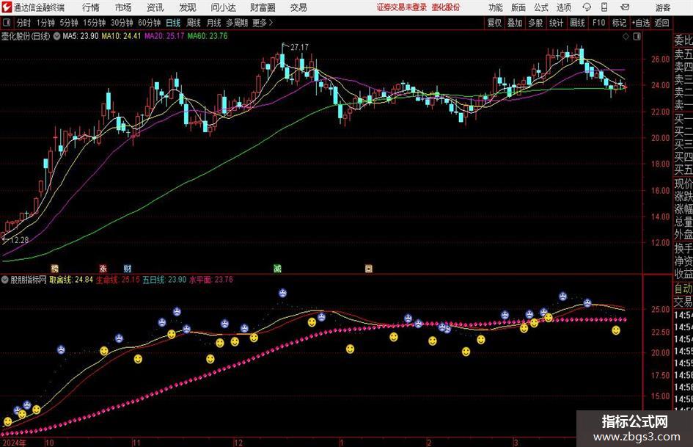Screen dimensions: 693x447
Task: Open the mobile phone icon in title bar
Action: tap(604, 7)
